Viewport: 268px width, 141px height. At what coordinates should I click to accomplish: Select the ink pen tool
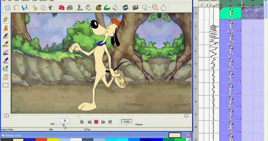pyautogui.click(x=6, y=36)
